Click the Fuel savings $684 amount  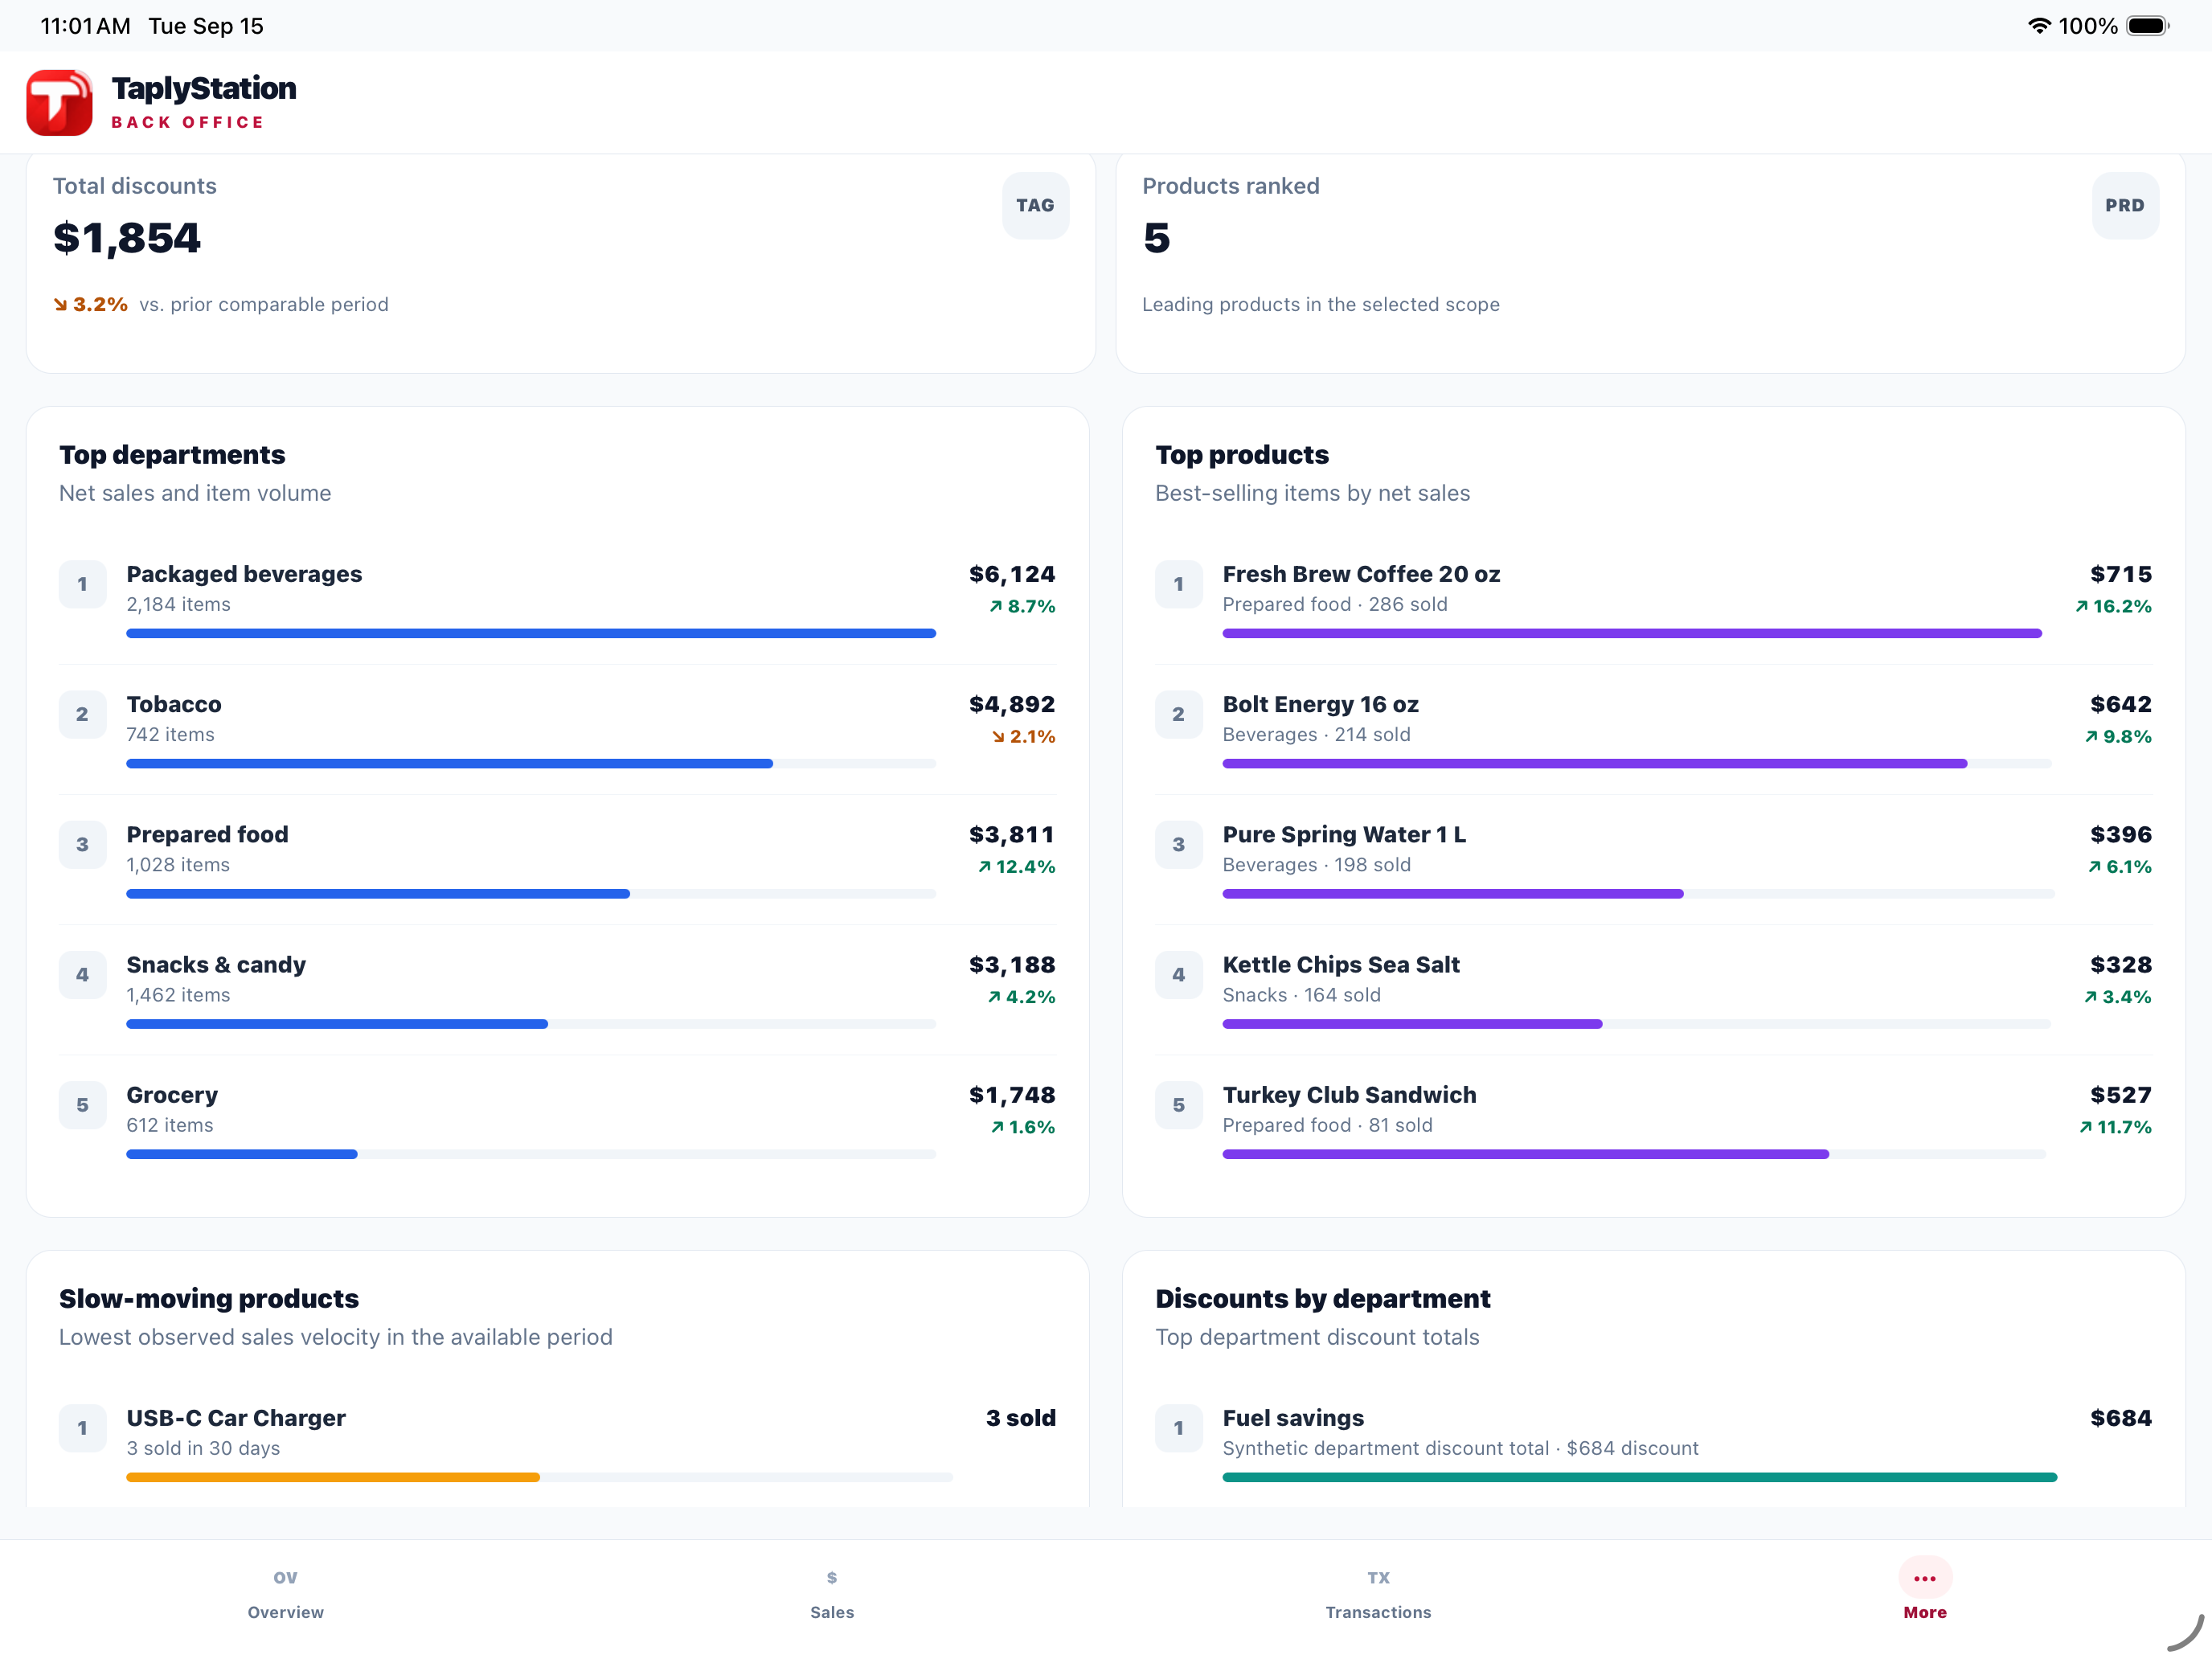tap(2120, 1418)
